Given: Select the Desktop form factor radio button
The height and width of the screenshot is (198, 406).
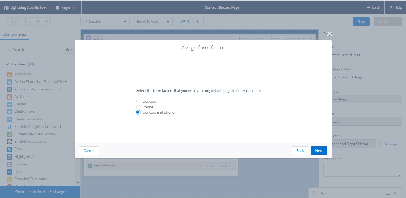Looking at the screenshot, I should pos(138,101).
